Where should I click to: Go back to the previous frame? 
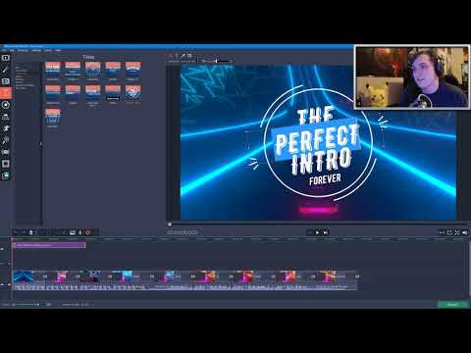pyautogui.click(x=309, y=232)
